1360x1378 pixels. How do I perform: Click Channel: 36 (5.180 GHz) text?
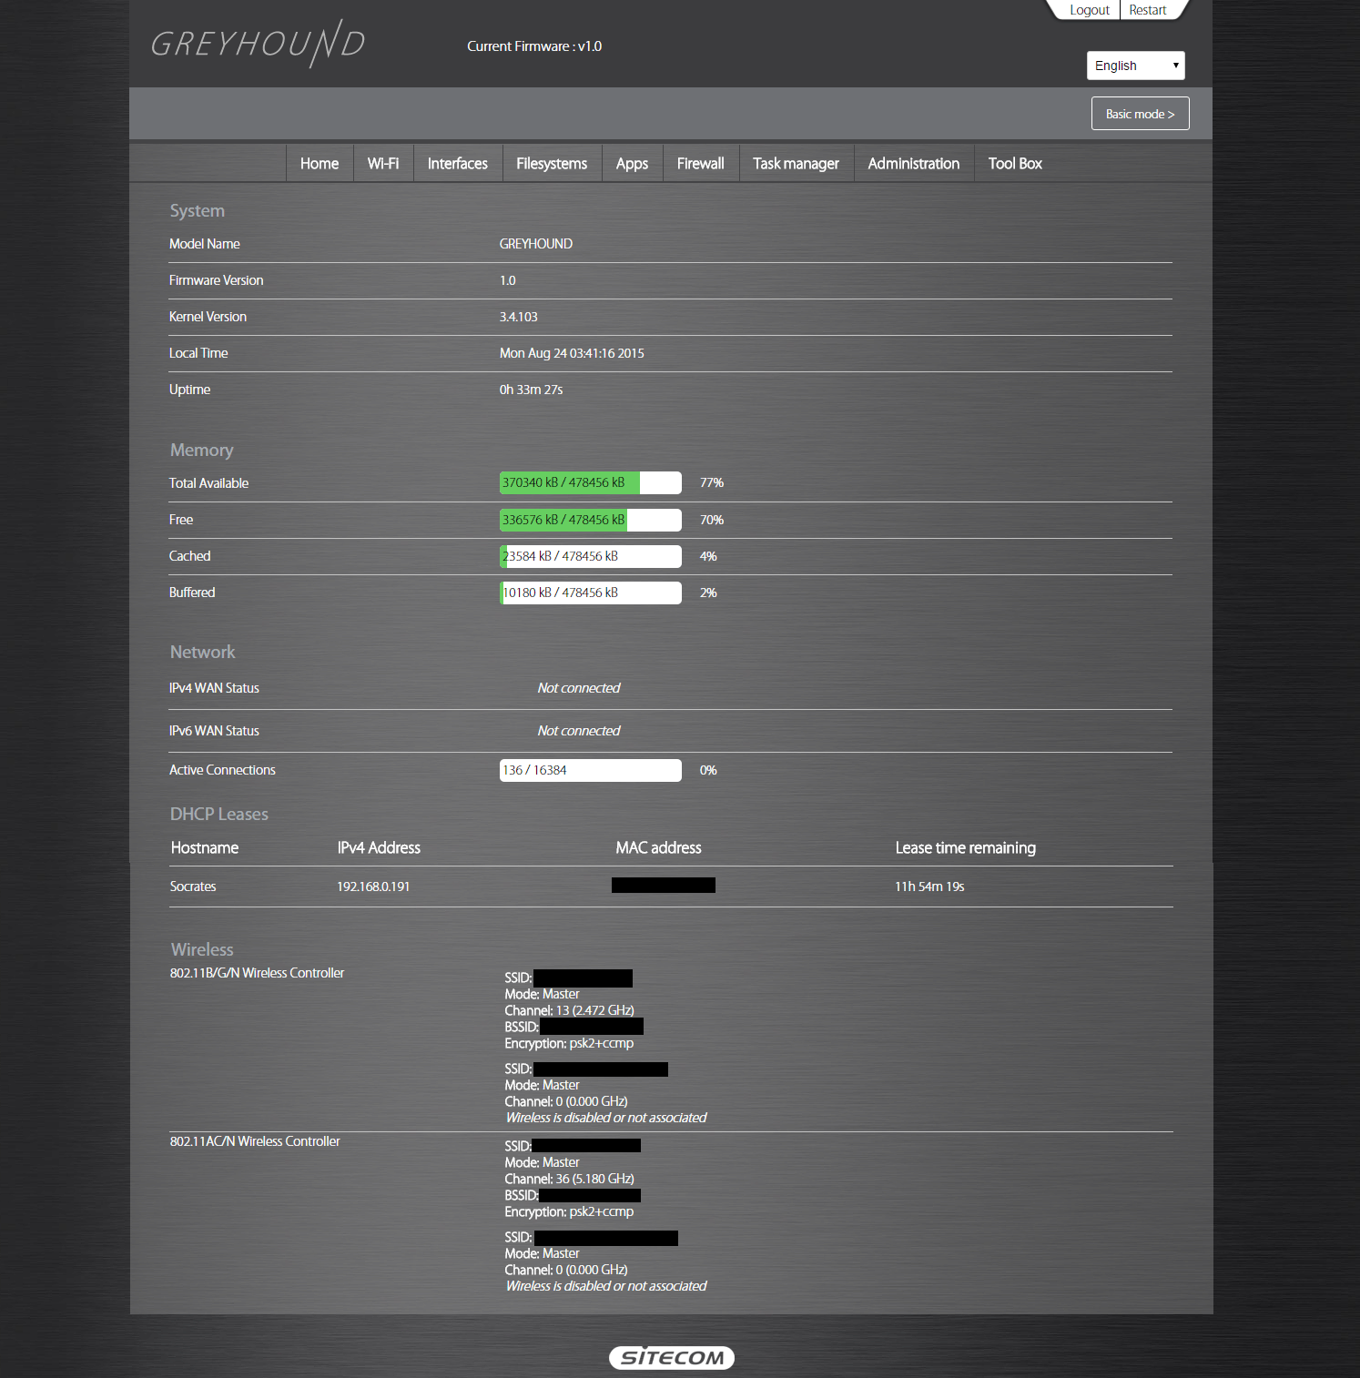(x=570, y=1179)
